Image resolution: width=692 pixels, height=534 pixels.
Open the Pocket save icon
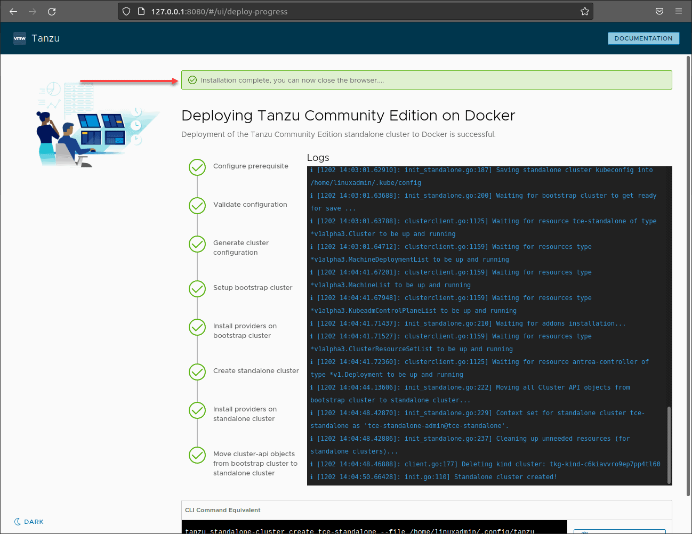[659, 11]
